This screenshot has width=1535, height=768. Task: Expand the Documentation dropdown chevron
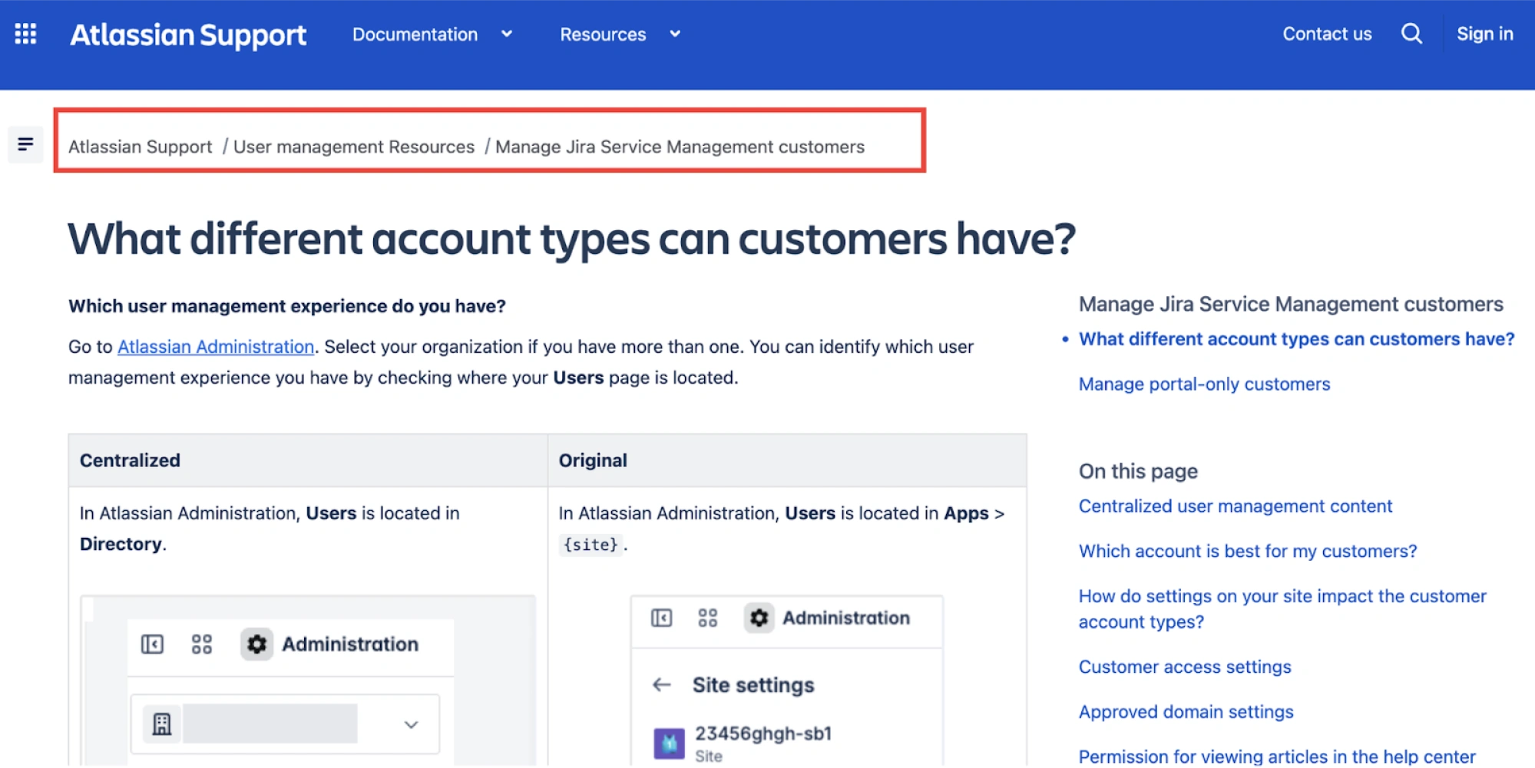(506, 35)
